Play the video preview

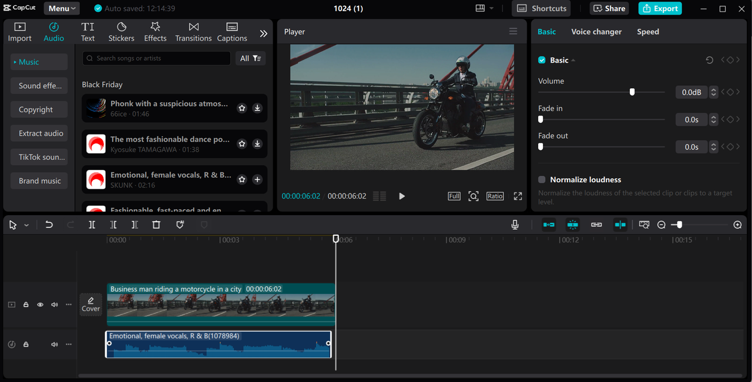point(402,196)
